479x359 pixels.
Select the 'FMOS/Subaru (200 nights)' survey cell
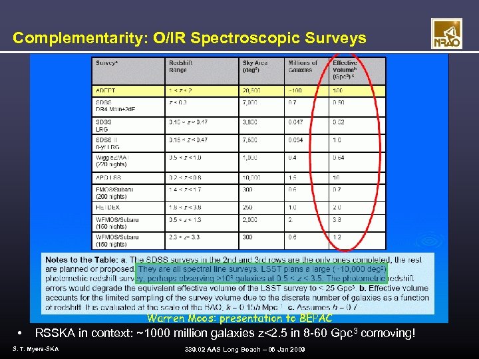(128, 193)
